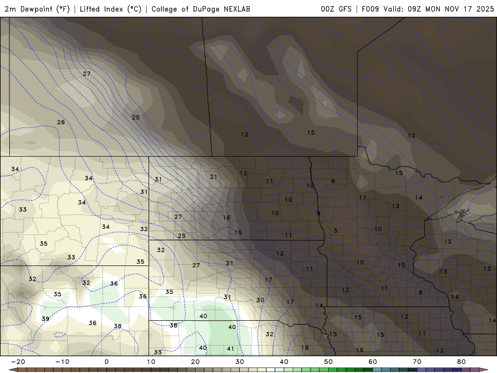Click the dewpoint reading 18
This screenshot has width=497, height=373.
[304, 348]
